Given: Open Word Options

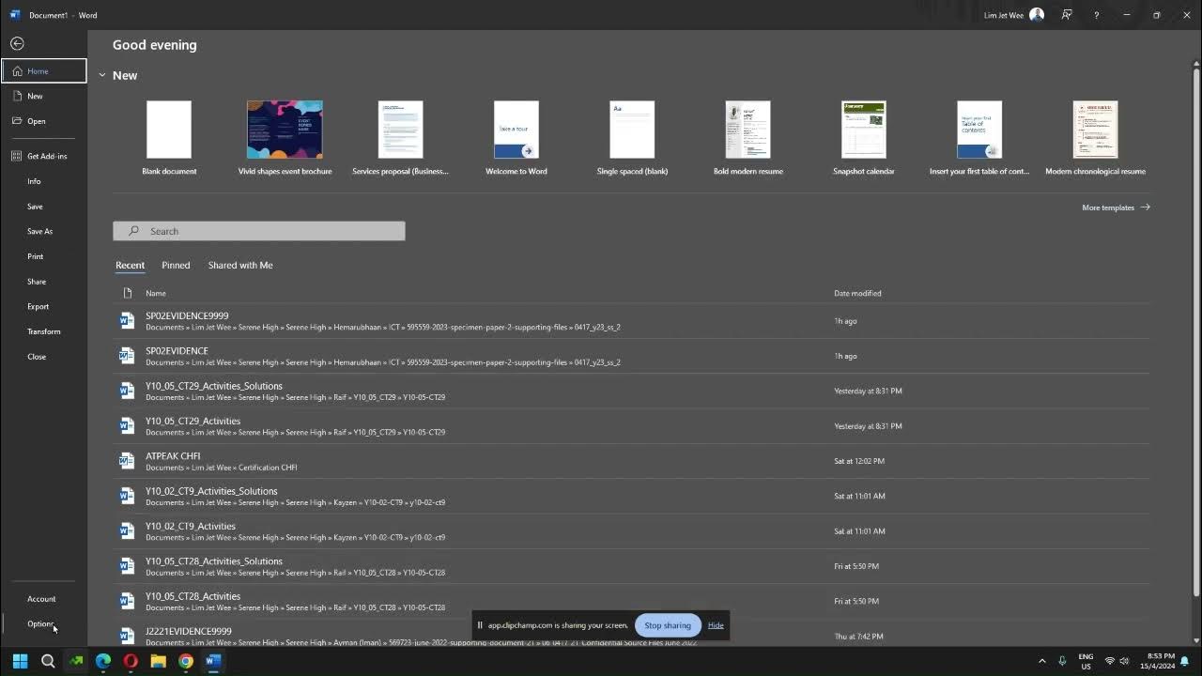Looking at the screenshot, I should [44, 623].
